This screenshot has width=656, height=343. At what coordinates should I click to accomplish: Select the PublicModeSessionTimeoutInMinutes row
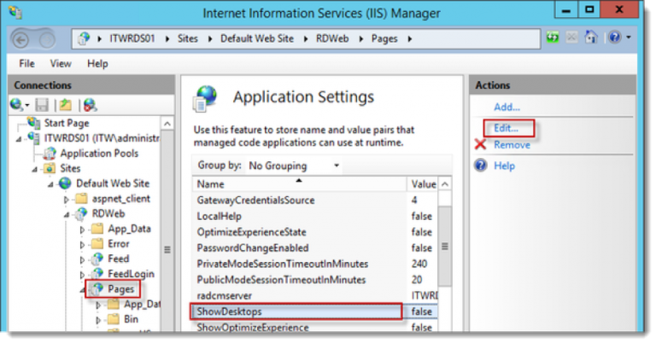(314, 280)
